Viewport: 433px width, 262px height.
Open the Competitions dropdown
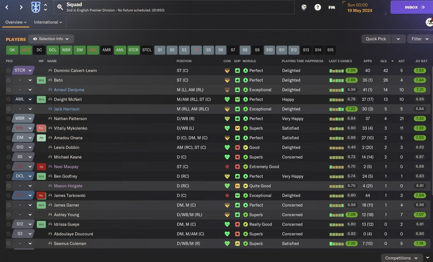(x=402, y=258)
